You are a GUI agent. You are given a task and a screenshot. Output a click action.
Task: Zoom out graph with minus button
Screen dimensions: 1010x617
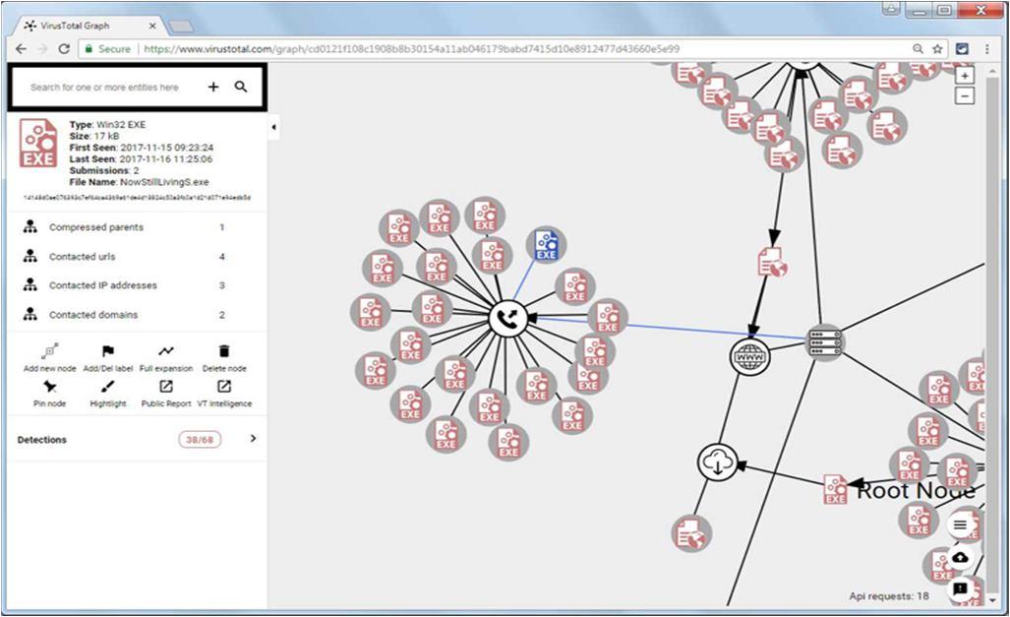[x=964, y=96]
